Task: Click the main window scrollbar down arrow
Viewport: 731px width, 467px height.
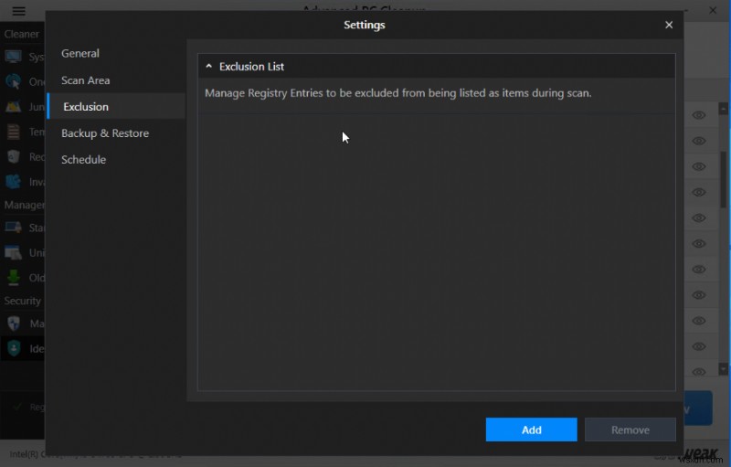Action: pos(723,369)
